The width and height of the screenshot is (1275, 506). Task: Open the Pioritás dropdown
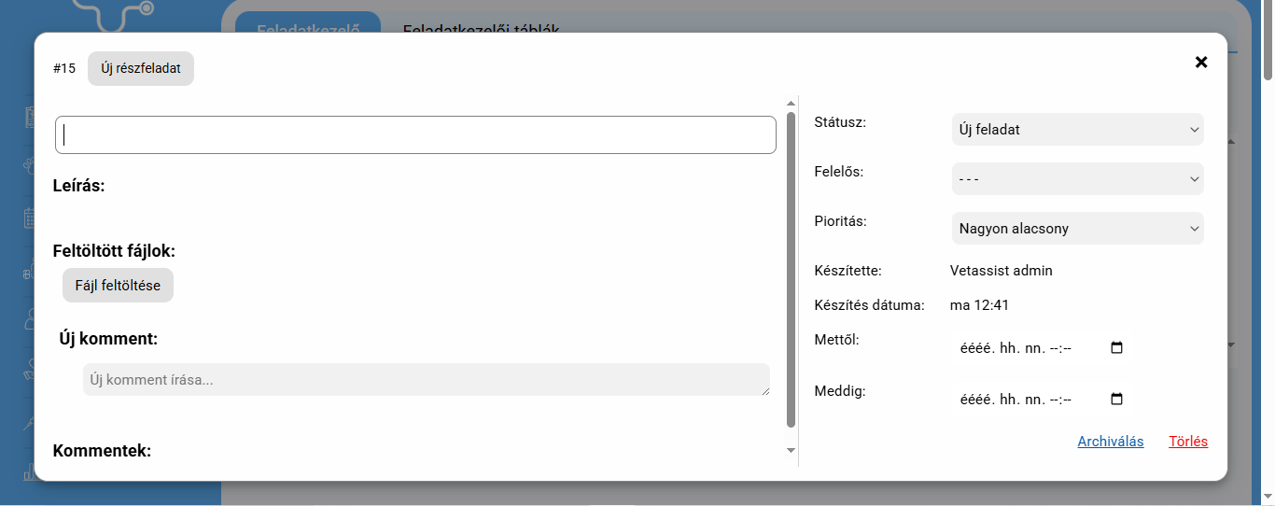coord(1077,229)
